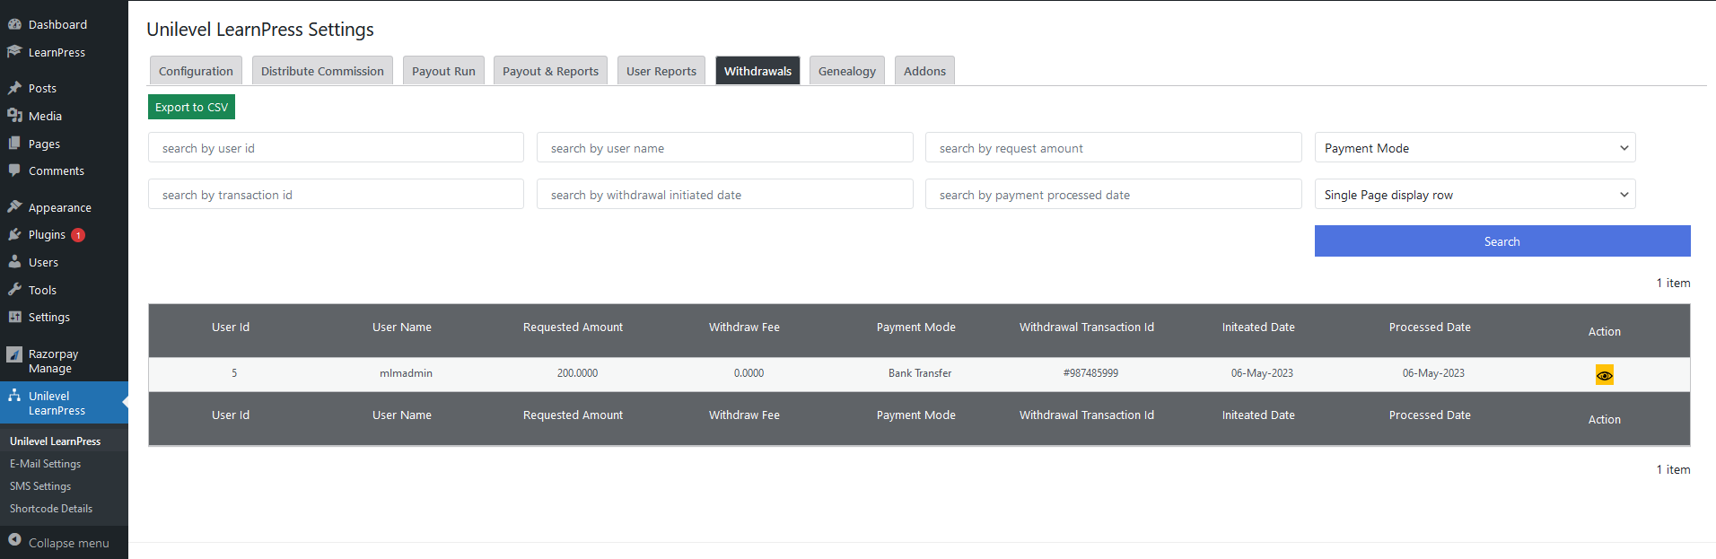Click the Collapse menu arrow icon

pos(14,542)
